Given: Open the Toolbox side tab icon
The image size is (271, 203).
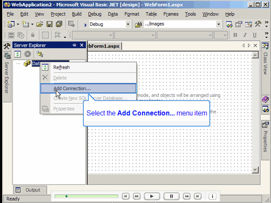Looking at the screenshot, I should [x=7, y=46].
